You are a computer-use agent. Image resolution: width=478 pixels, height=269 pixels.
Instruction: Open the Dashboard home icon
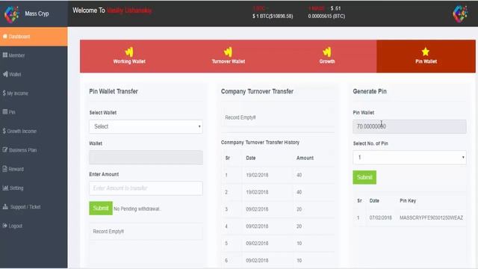pos(5,37)
